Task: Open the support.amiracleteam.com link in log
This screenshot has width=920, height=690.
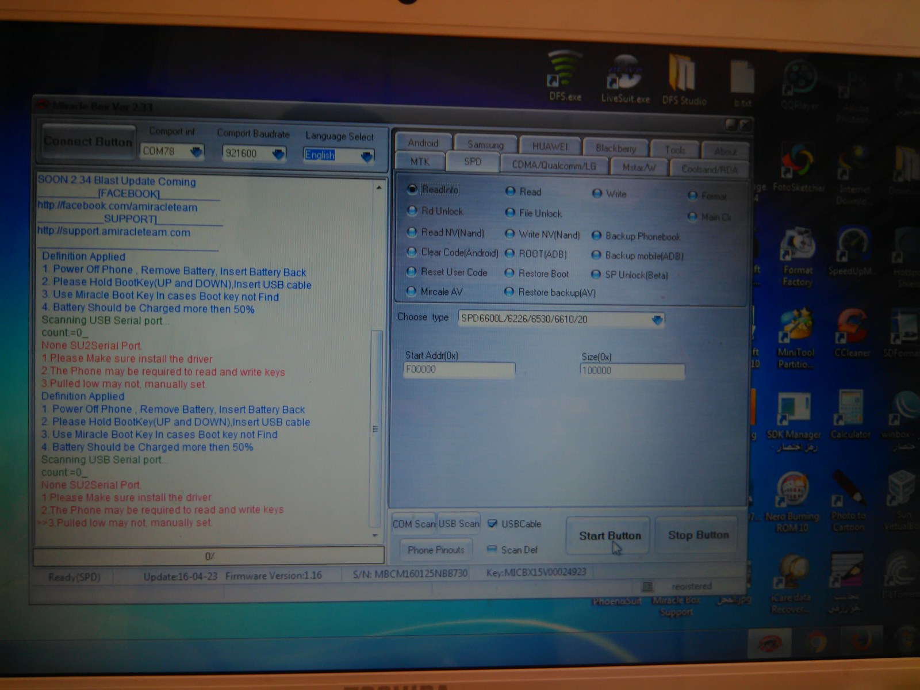Action: click(x=113, y=232)
